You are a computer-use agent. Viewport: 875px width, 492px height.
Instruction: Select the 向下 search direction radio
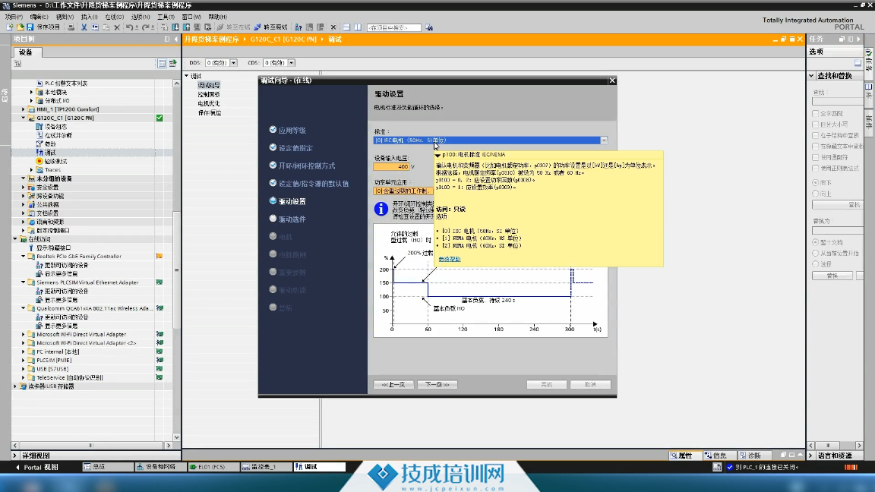click(815, 182)
